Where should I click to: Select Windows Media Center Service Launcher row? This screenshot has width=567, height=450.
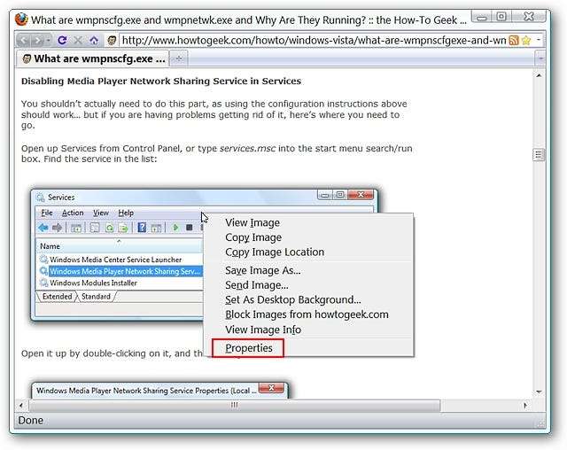pyautogui.click(x=116, y=260)
